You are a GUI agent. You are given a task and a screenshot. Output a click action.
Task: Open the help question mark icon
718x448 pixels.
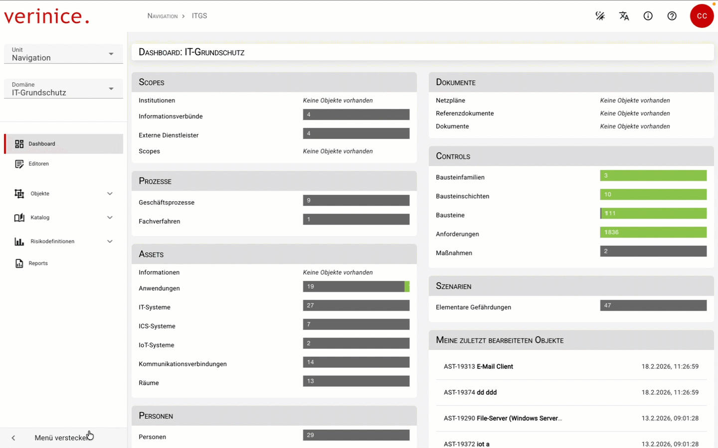pos(672,16)
